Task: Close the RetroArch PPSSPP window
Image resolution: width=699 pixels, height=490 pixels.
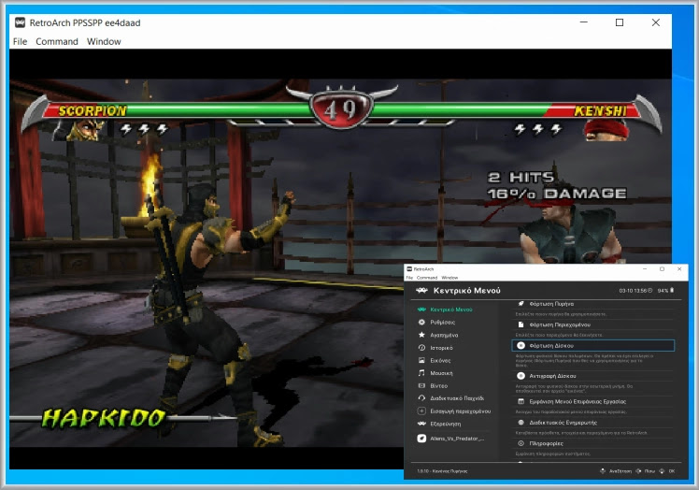Action: click(656, 22)
